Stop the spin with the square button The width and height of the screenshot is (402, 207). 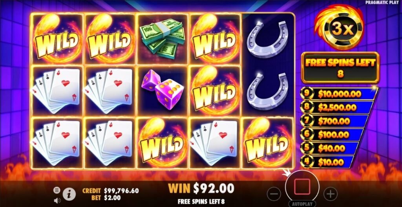(x=302, y=187)
